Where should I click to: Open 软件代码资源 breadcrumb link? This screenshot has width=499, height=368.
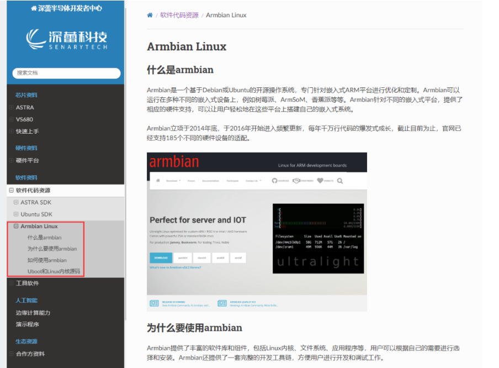(179, 15)
